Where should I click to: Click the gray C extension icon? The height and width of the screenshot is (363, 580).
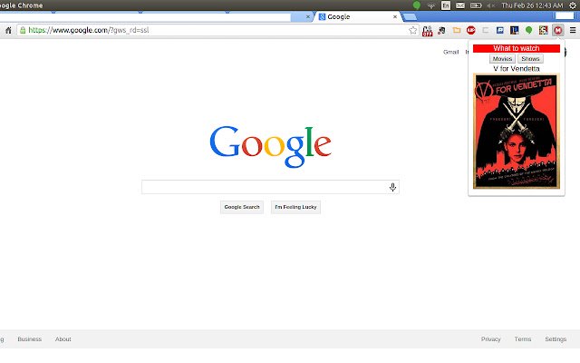[x=486, y=30]
